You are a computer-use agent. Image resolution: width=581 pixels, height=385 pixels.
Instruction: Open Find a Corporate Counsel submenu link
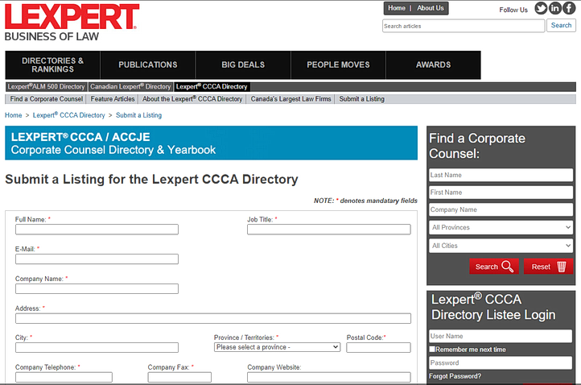click(x=47, y=99)
